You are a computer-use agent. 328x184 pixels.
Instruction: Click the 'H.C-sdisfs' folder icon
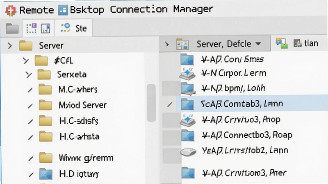click(x=46, y=121)
